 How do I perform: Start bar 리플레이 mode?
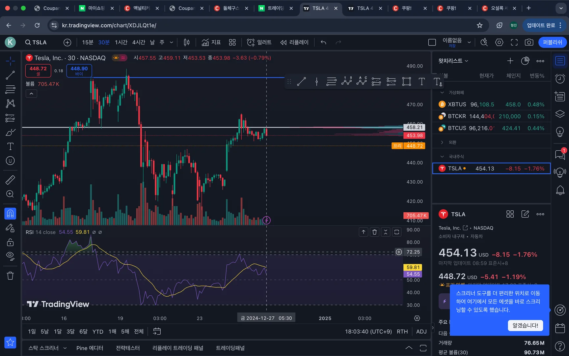click(x=294, y=42)
